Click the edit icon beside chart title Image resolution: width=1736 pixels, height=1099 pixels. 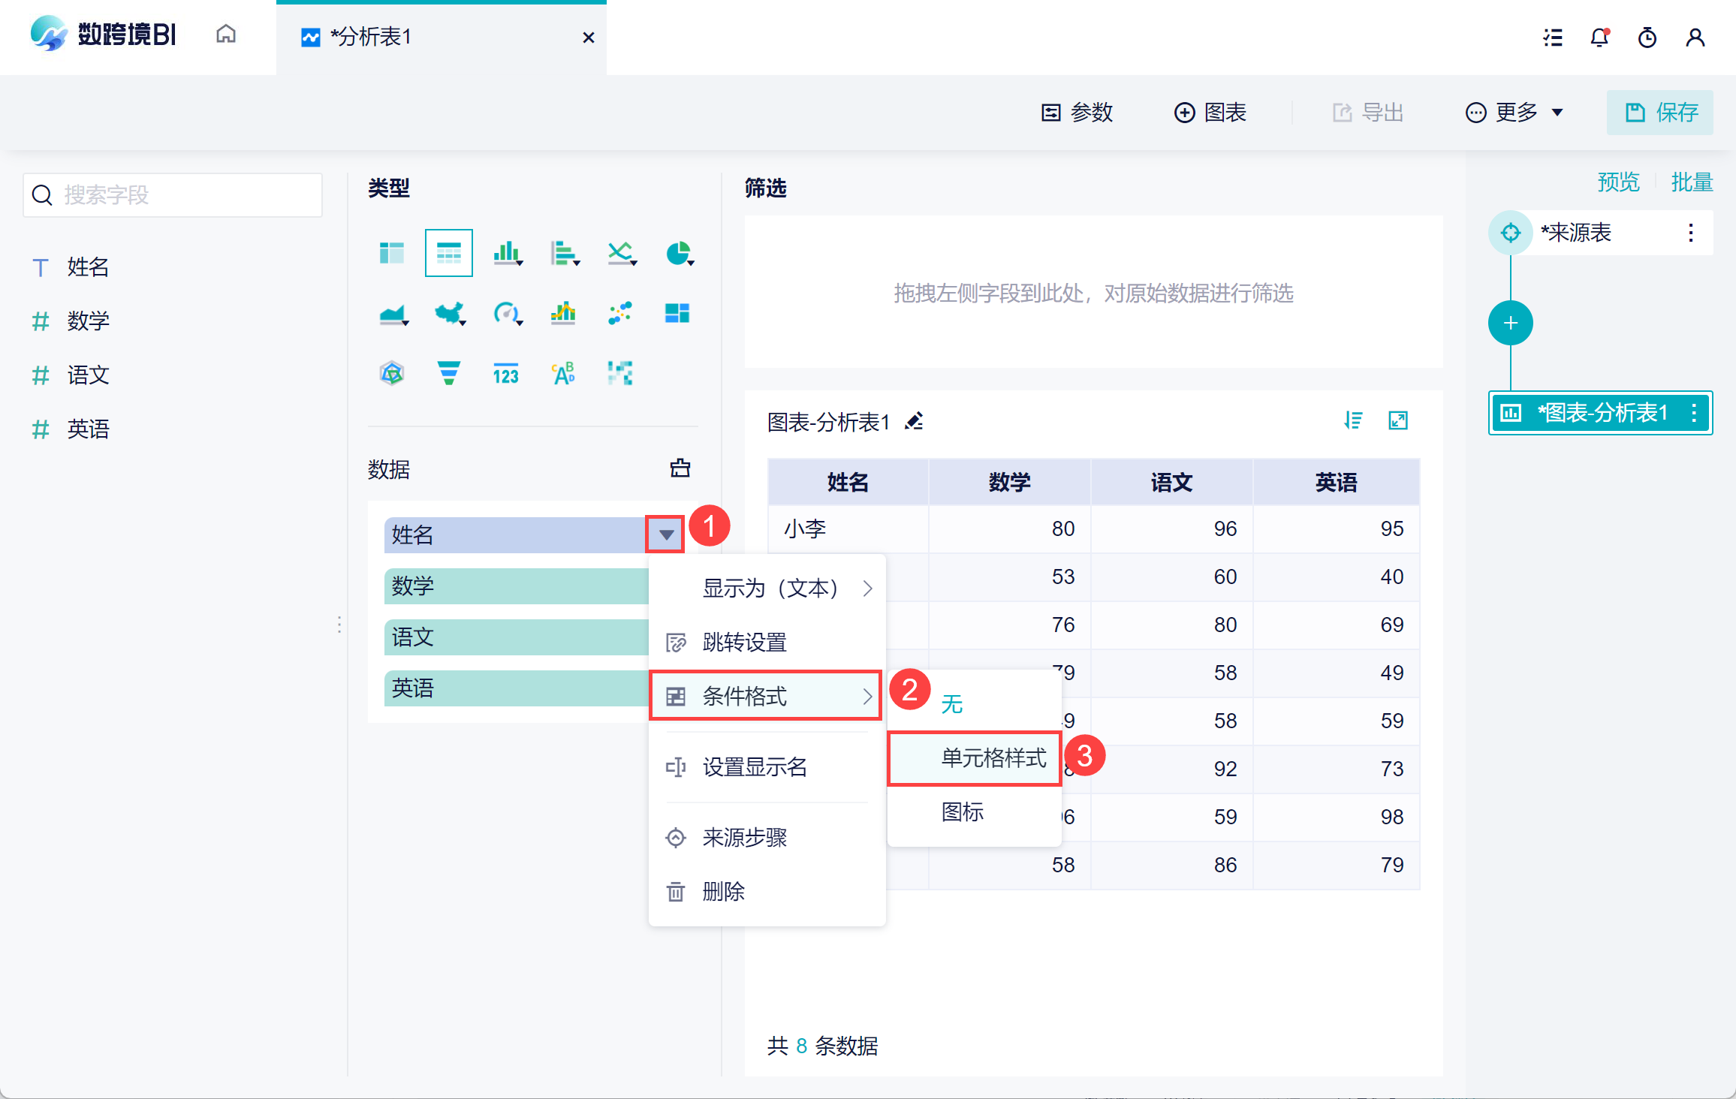click(914, 421)
